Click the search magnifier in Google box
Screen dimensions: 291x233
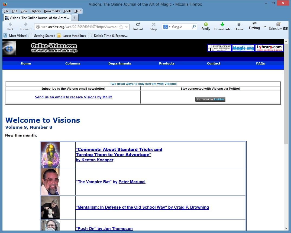coord(194,27)
